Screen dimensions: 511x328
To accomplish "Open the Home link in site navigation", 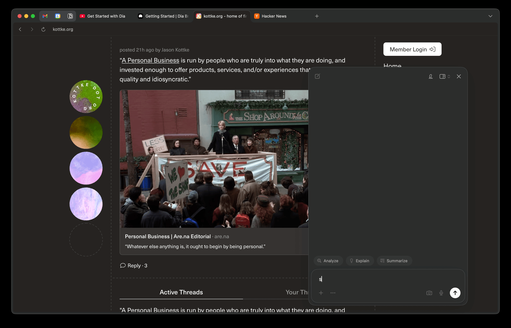I will [x=392, y=65].
